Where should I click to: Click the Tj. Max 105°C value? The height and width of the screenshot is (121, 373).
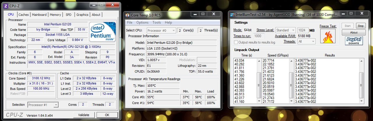tap(163, 85)
